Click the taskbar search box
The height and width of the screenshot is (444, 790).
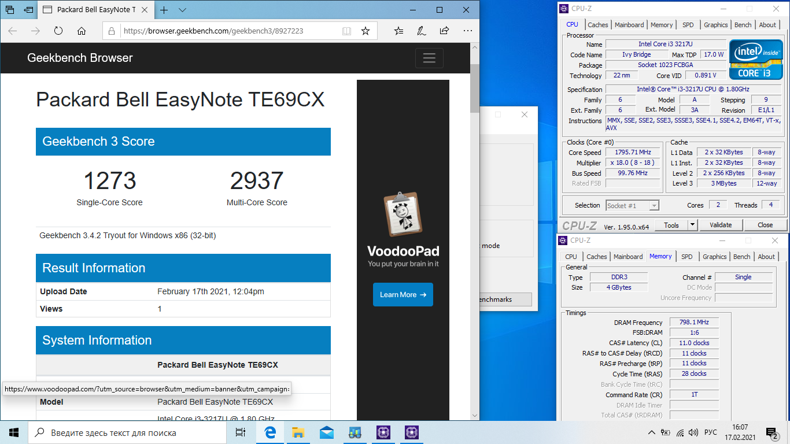point(127,432)
